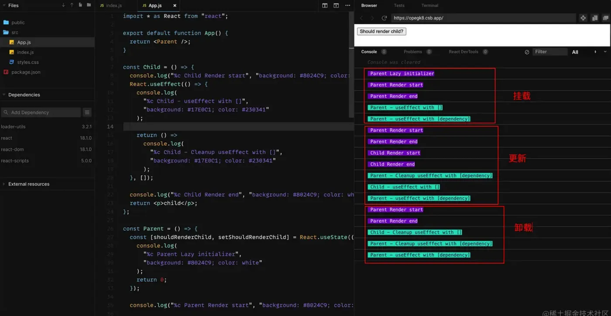The height and width of the screenshot is (316, 611).
Task: Click the responsive preview icon
Action: tap(594, 18)
